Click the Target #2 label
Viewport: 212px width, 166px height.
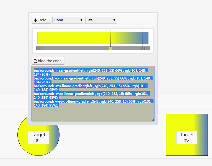(187, 137)
